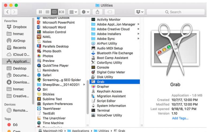The height and width of the screenshot is (132, 213).
Task: Open Downloads in the sidebar
Action: pyautogui.click(x=18, y=82)
